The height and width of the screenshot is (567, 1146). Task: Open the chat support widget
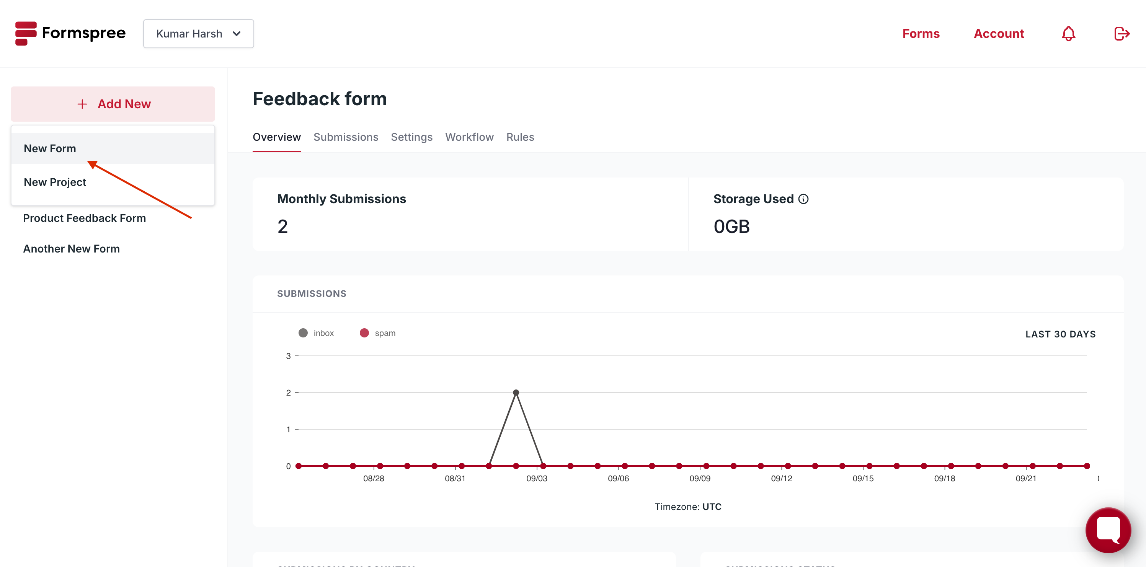click(x=1108, y=530)
